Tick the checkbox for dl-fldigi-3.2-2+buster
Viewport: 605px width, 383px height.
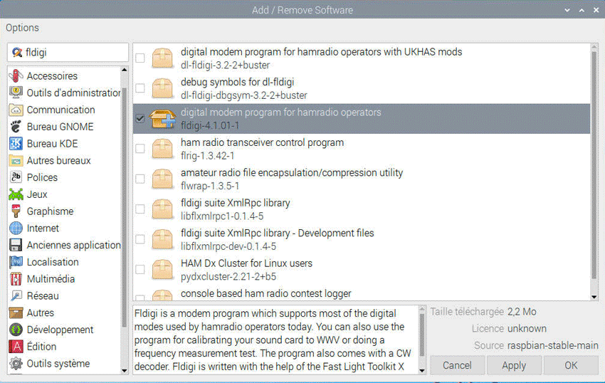tap(140, 58)
